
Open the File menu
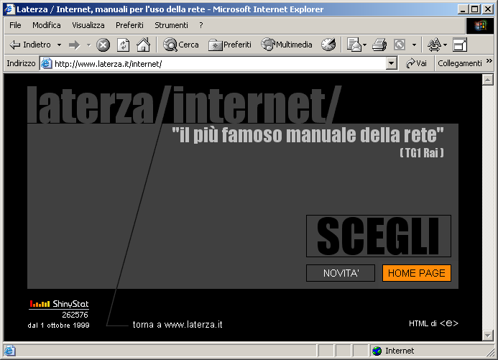(x=15, y=25)
